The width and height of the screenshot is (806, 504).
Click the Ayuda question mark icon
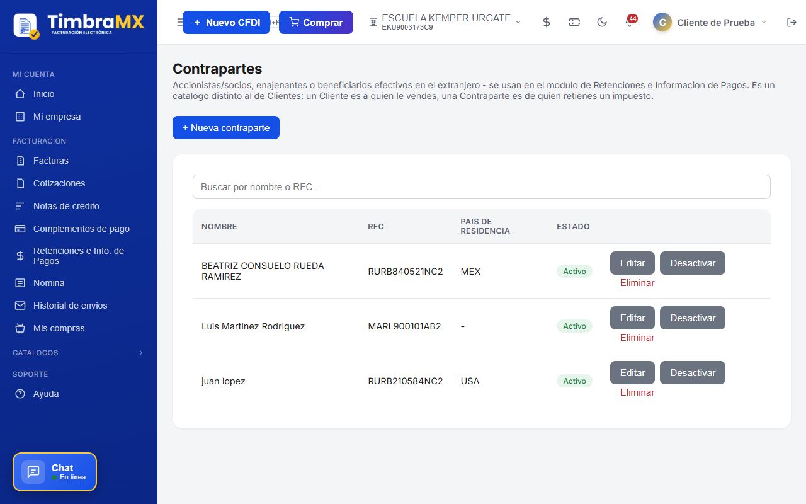[x=20, y=394]
